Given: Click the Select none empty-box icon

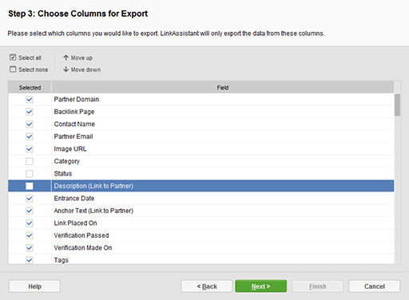Looking at the screenshot, I should [13, 69].
